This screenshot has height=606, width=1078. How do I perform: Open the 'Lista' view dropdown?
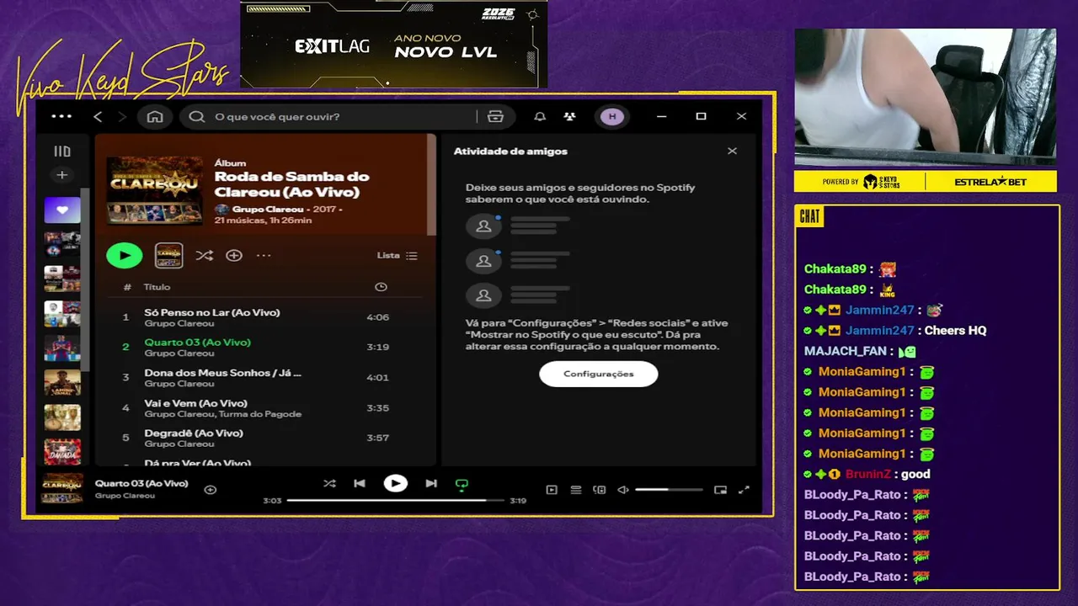click(x=397, y=255)
